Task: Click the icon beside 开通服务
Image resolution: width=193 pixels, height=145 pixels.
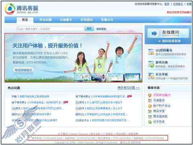Action: coord(150,101)
